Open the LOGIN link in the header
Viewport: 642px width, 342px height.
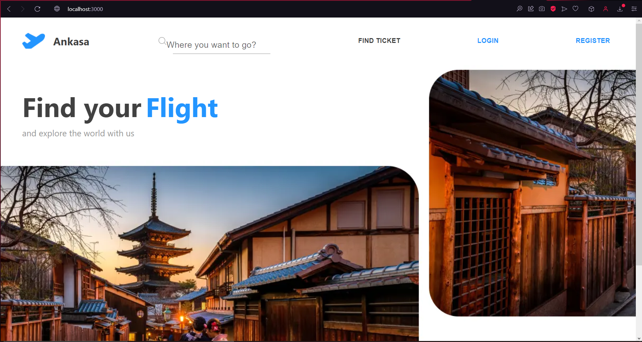coord(488,41)
